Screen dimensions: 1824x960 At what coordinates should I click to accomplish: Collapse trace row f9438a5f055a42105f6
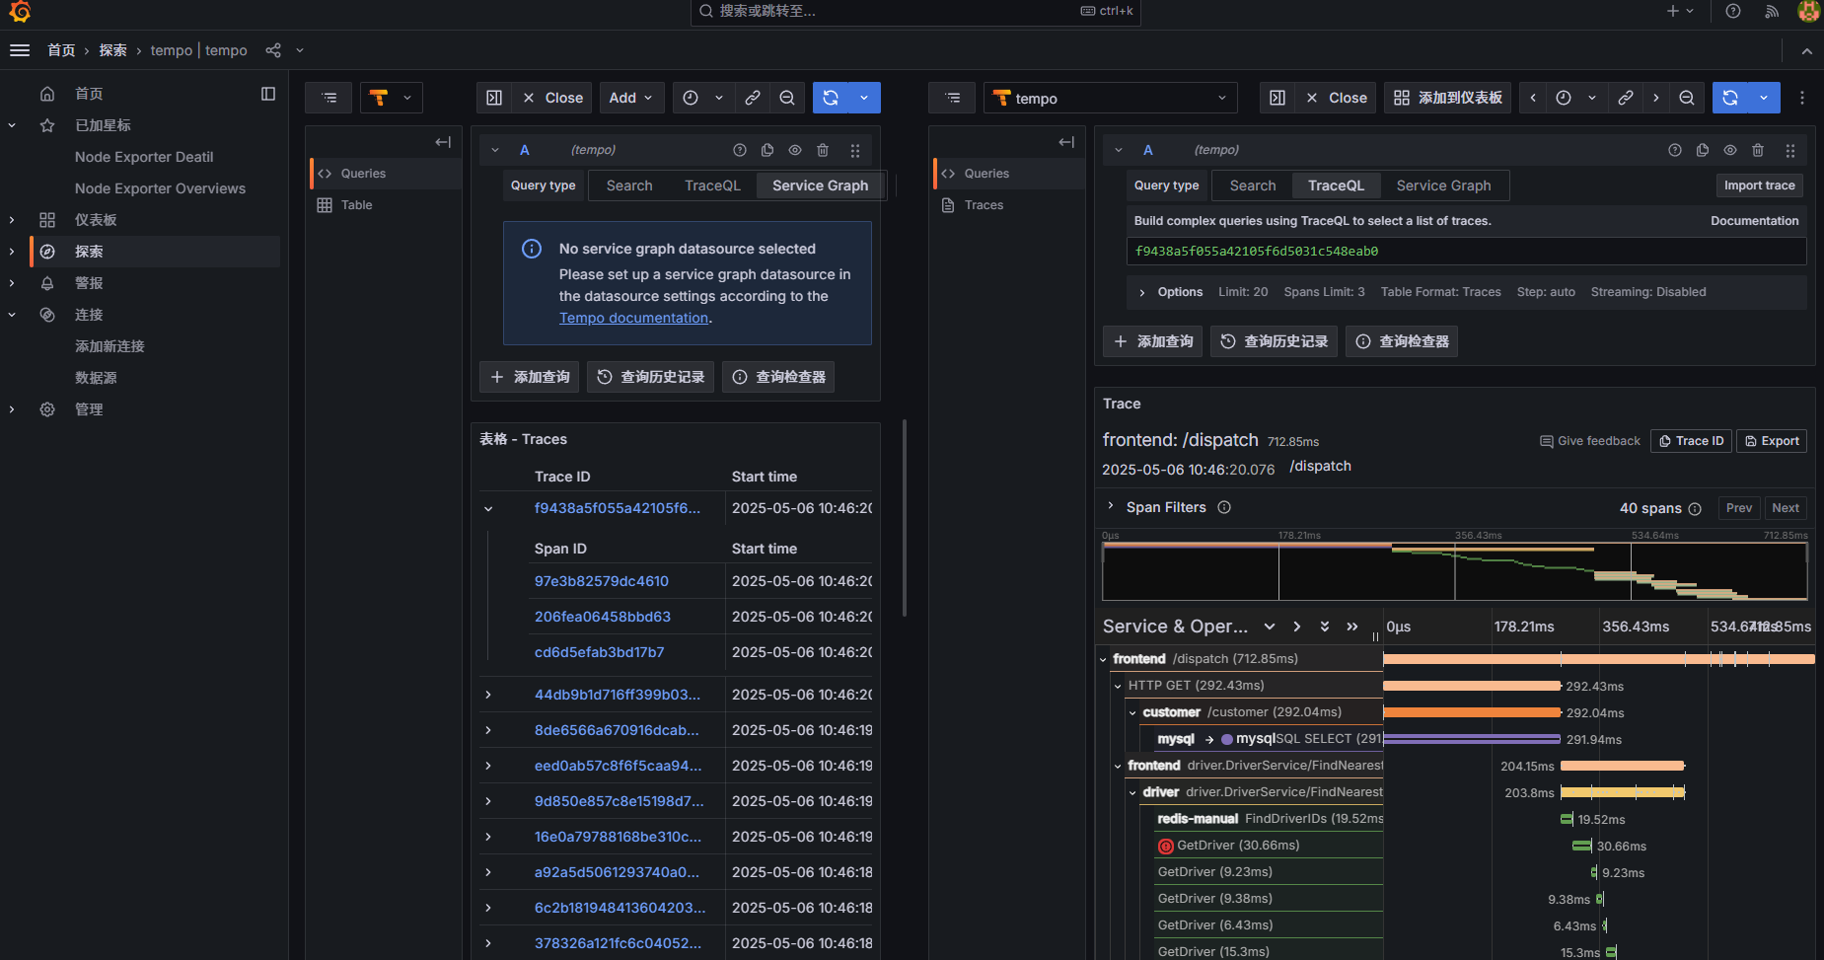(x=488, y=508)
